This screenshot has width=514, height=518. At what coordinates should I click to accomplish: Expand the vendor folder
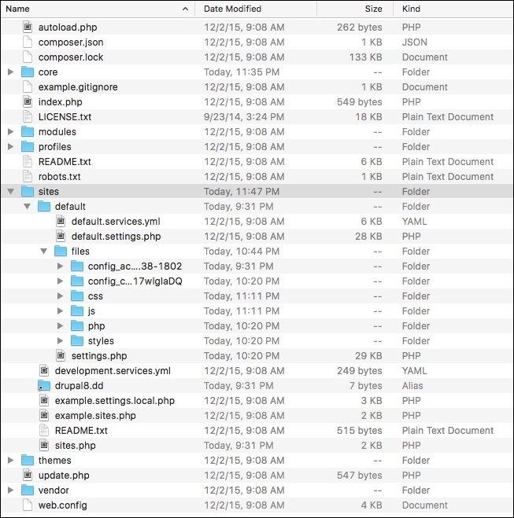(x=10, y=490)
